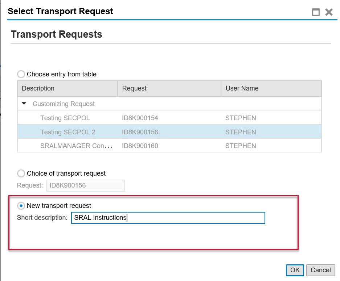Click the Request input field
Image resolution: width=340 pixels, height=281 pixels.
(x=85, y=186)
